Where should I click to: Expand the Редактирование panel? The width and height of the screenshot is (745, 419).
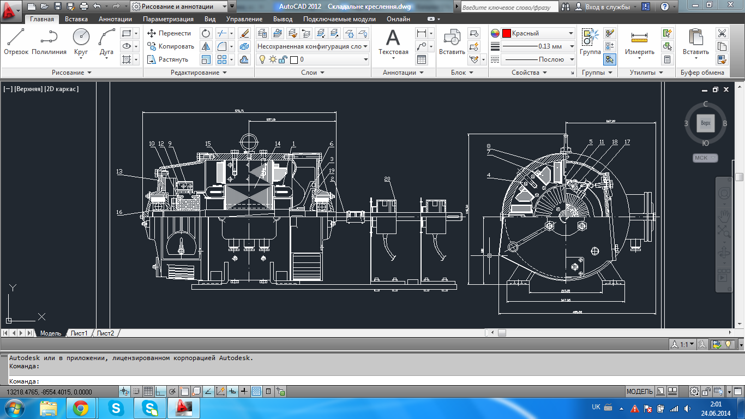tap(198, 73)
